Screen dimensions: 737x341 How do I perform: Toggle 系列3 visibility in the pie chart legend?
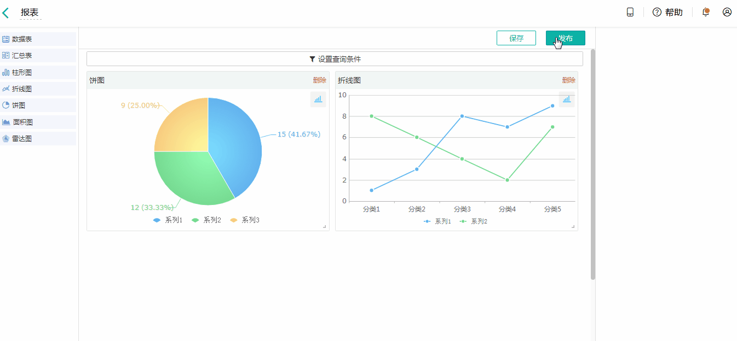[x=249, y=220]
